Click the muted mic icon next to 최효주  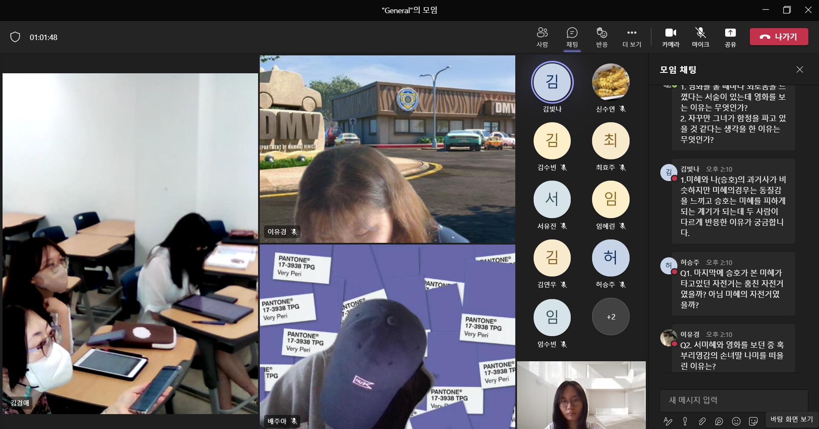623,167
